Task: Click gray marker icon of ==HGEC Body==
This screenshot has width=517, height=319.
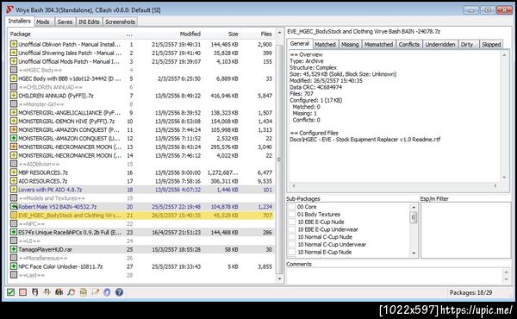Action: tap(14, 70)
